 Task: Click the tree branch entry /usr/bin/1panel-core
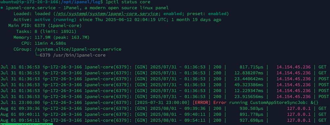pyautogui.click(x=72, y=55)
